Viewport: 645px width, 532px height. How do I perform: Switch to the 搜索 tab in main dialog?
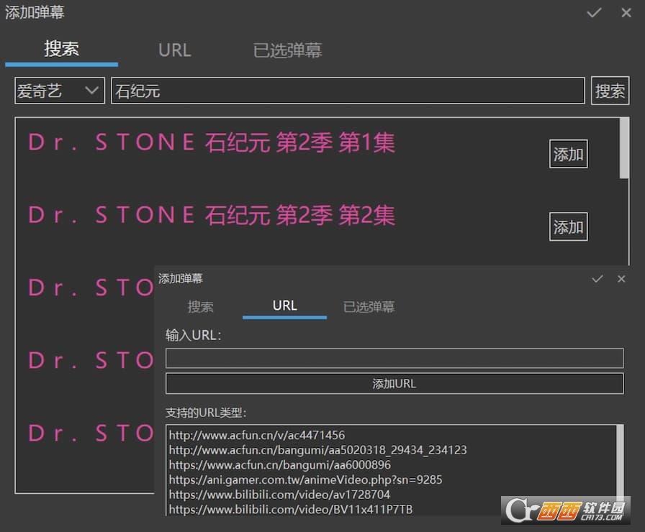(x=62, y=50)
